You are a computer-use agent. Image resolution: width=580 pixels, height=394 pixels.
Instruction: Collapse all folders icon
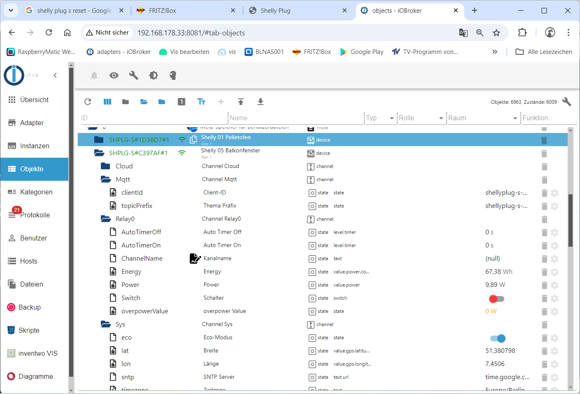(126, 102)
